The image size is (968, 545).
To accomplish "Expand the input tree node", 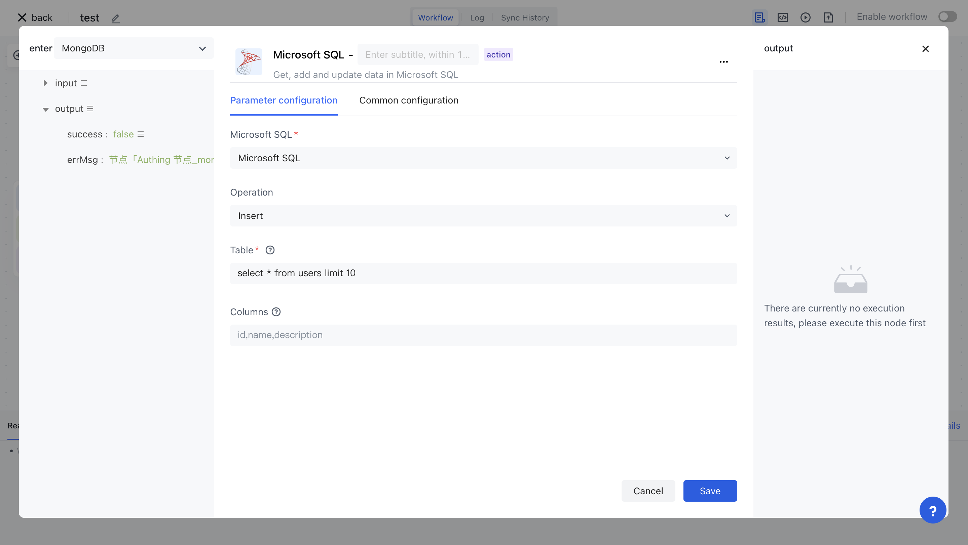I will (x=45, y=83).
